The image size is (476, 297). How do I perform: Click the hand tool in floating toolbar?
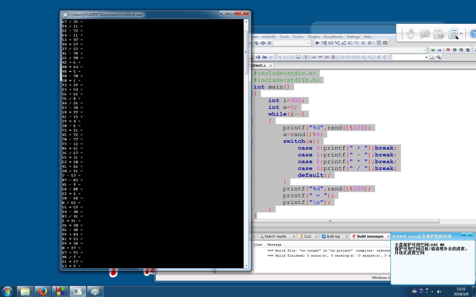pyautogui.click(x=410, y=34)
